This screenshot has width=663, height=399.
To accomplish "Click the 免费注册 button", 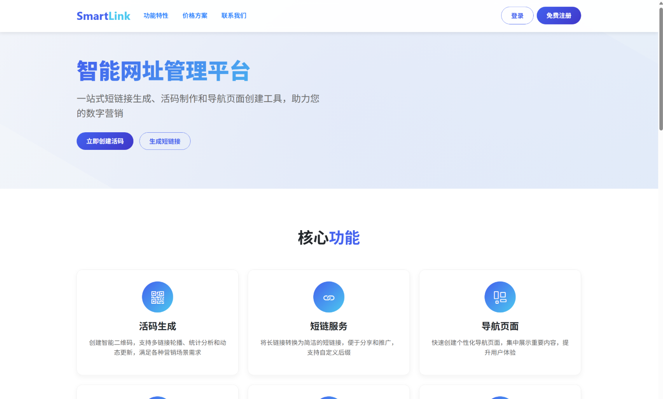I will pyautogui.click(x=559, y=16).
